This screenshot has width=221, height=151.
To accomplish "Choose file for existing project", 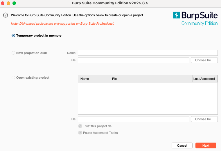I will [204, 119].
